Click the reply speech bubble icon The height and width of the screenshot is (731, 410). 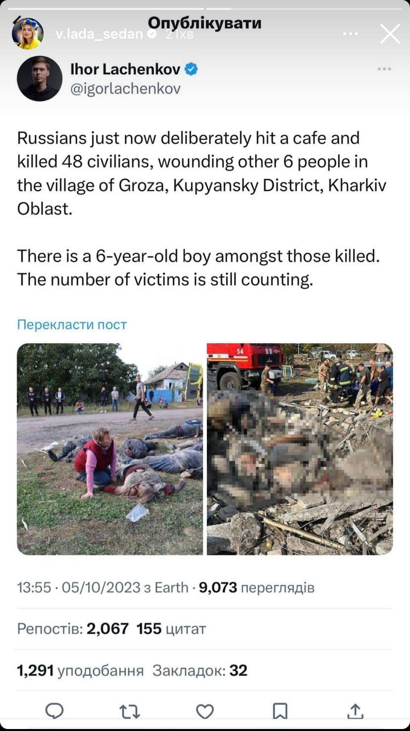click(x=54, y=712)
